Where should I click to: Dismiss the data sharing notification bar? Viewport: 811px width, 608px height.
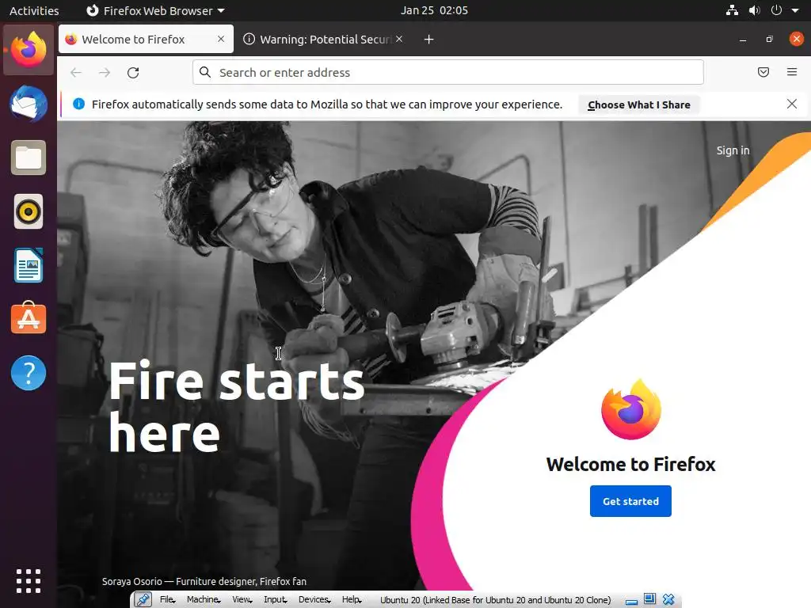point(791,104)
